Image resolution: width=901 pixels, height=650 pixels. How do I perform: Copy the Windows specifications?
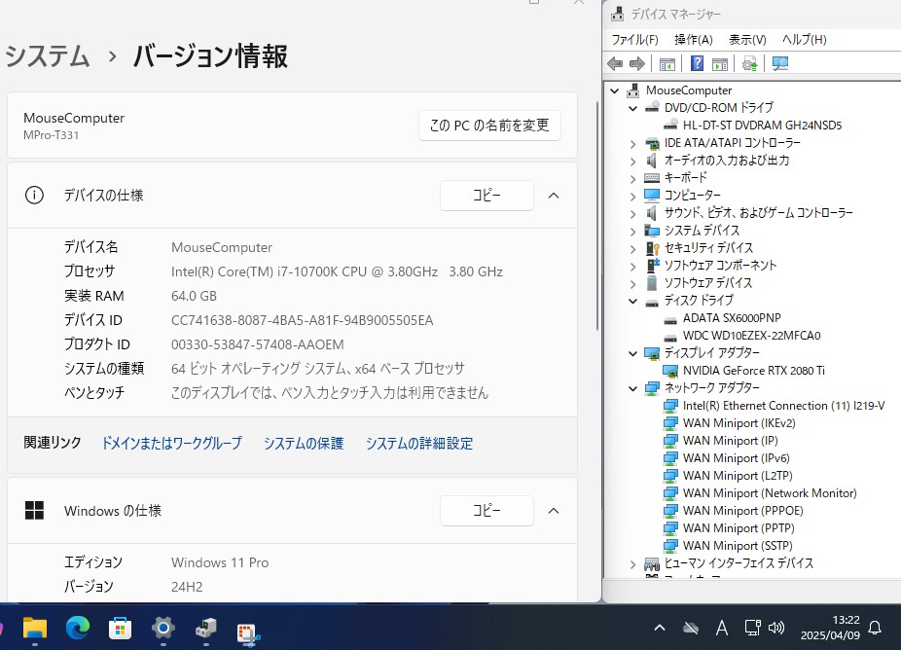tap(487, 510)
